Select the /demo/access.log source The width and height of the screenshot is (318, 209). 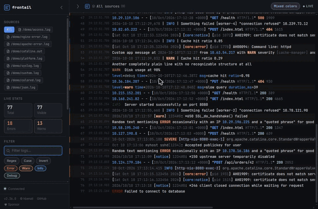(x=34, y=29)
